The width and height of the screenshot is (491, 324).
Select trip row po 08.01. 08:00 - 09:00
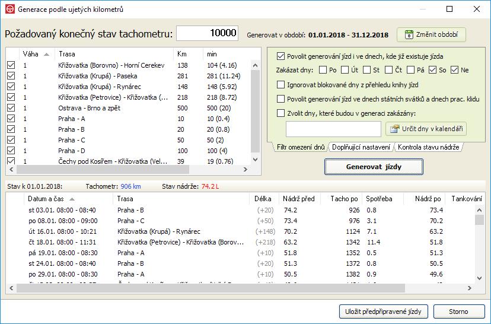tap(241, 221)
